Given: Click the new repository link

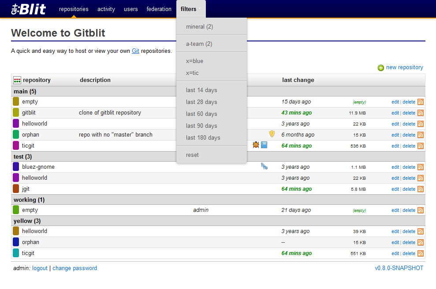Looking at the screenshot, I should 405,67.
